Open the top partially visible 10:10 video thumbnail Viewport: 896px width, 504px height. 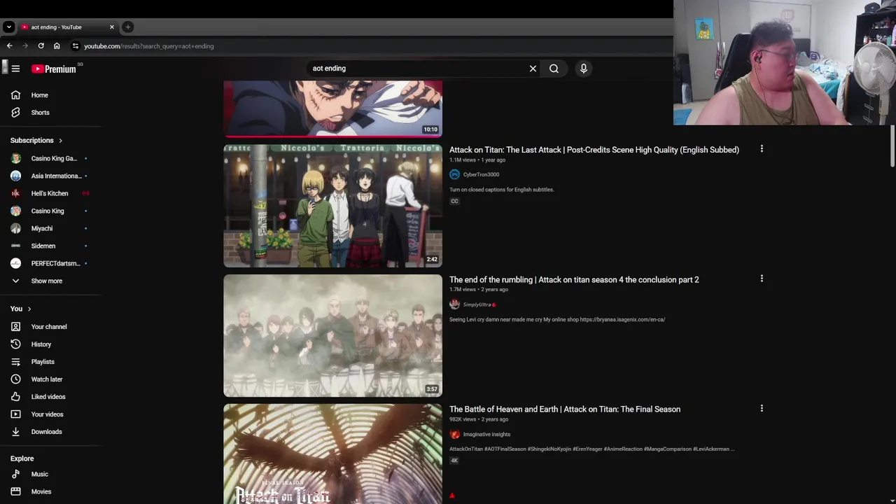(332, 108)
